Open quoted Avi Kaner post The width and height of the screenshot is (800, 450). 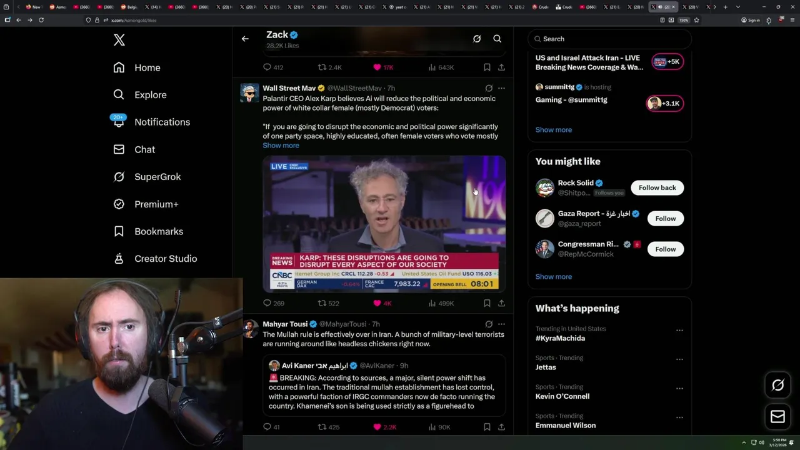(384, 386)
